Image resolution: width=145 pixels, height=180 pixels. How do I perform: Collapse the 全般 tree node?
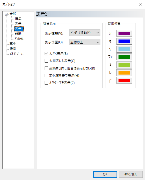point(6,14)
